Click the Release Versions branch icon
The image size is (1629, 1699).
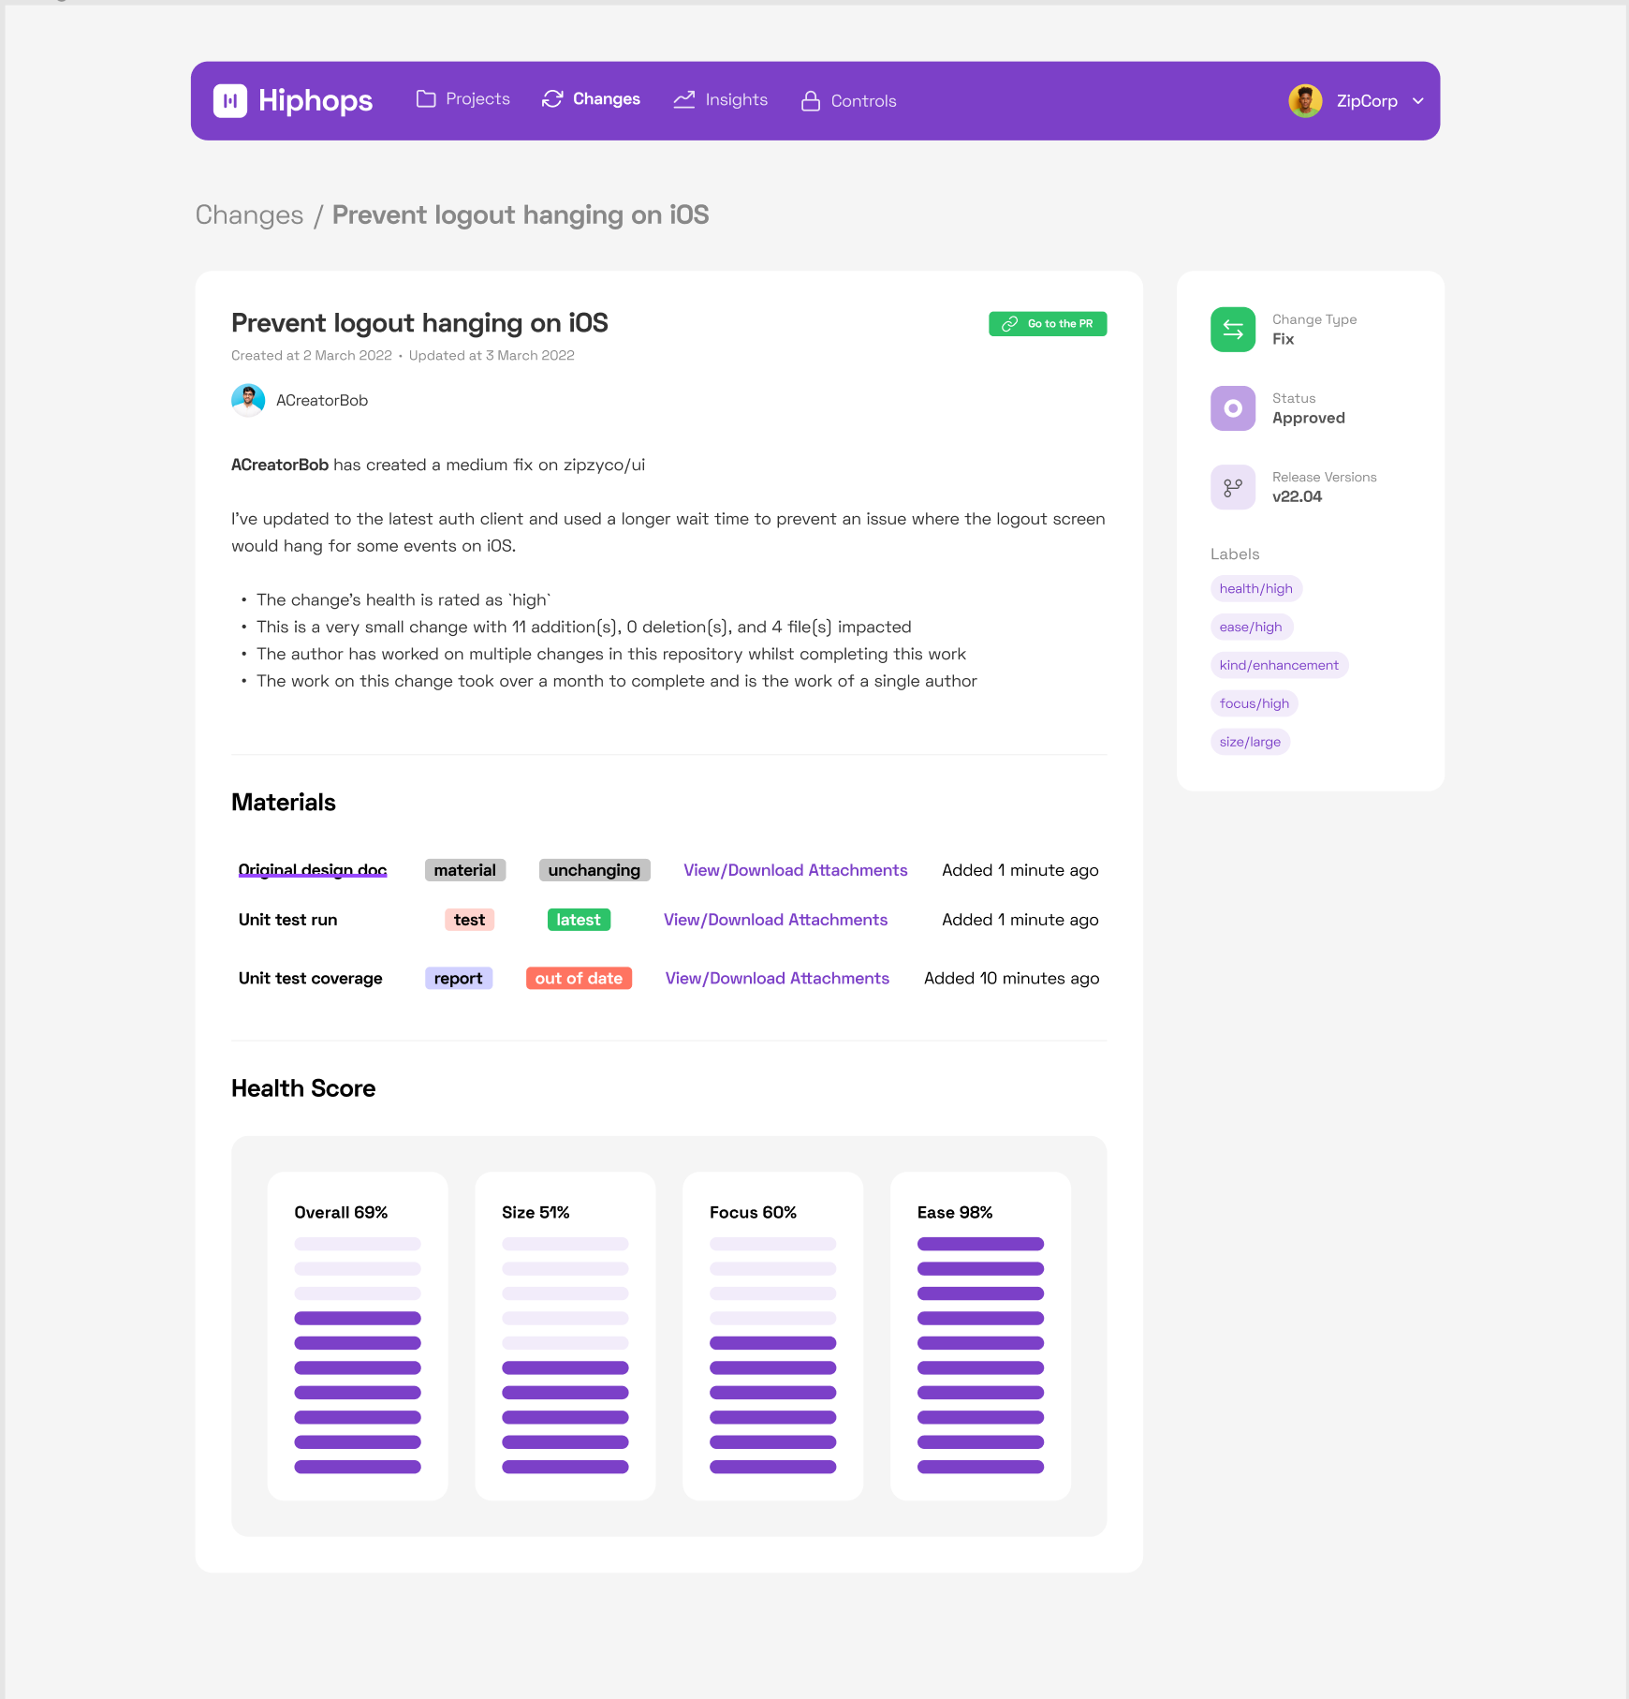coord(1233,487)
